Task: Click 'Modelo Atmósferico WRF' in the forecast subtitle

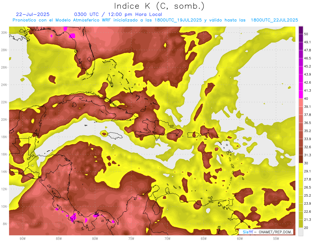Action: tap(83, 20)
